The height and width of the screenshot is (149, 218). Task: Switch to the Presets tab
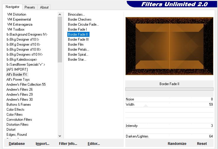click(30, 7)
